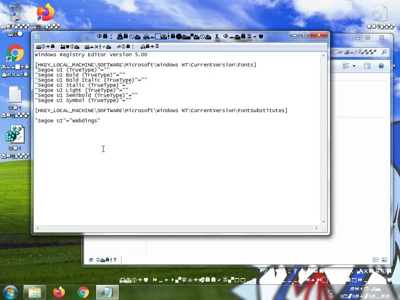Viewport: 400px width, 300px height.
Task: Switch to Notepad taskbar button
Action: click(107, 292)
